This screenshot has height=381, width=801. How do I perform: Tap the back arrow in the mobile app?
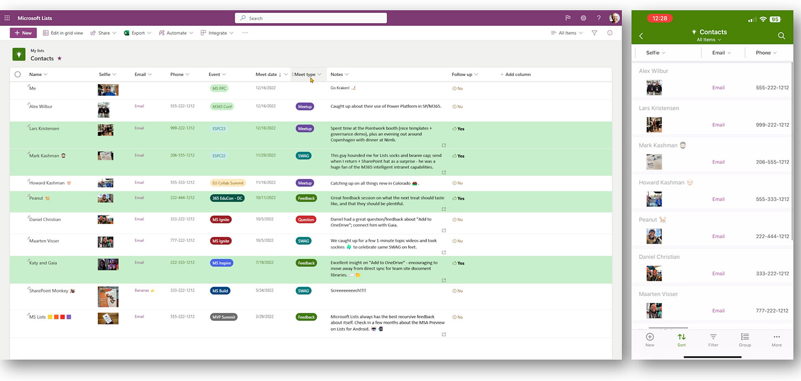click(x=641, y=36)
